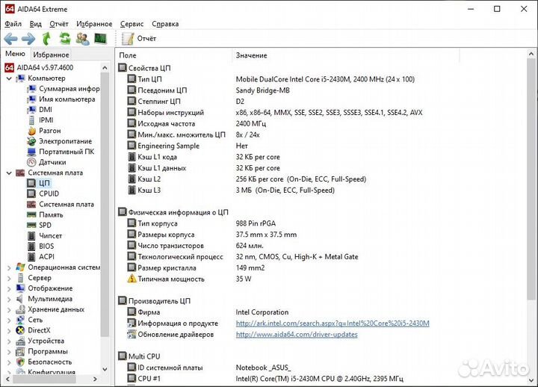Select Датчики sensor item in tree
Viewport: 538px width, 387px height.
point(52,162)
